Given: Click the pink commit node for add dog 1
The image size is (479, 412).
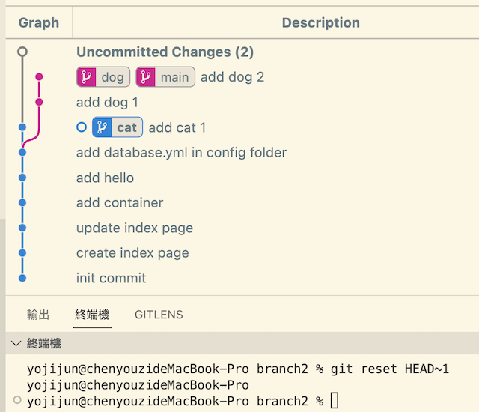Looking at the screenshot, I should coord(39,102).
